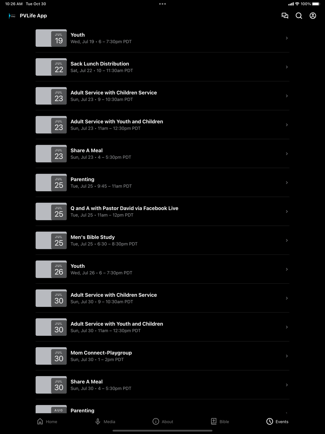325x434 pixels.
Task: Select the Home house icon
Action: pyautogui.click(x=40, y=421)
